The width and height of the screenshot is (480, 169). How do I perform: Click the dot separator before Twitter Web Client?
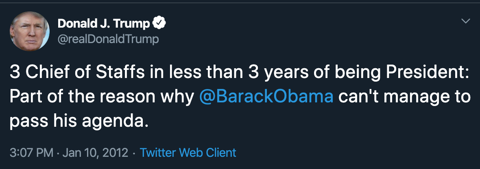click(x=134, y=152)
